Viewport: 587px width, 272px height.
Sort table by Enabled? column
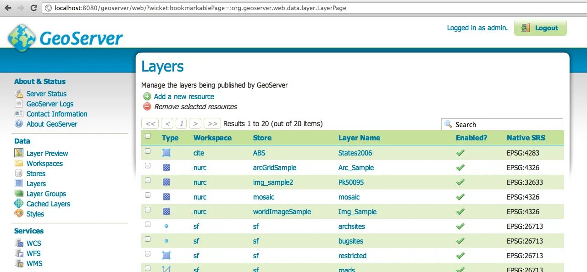pyautogui.click(x=471, y=138)
